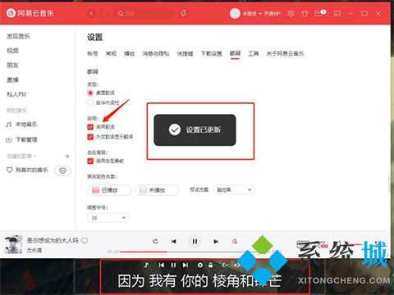This screenshot has width=394, height=295.
Task: Open 发现音乐 in sidebar
Action: (x=18, y=36)
